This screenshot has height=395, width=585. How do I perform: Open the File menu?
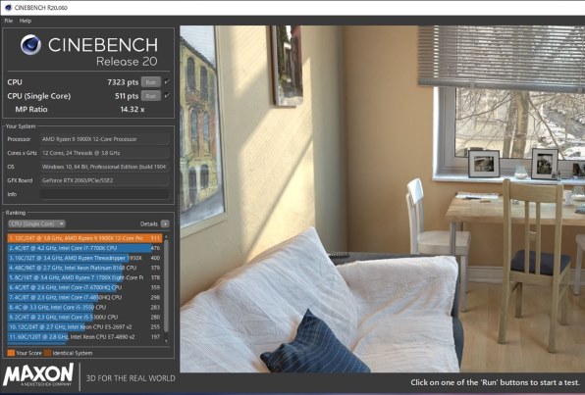point(8,21)
